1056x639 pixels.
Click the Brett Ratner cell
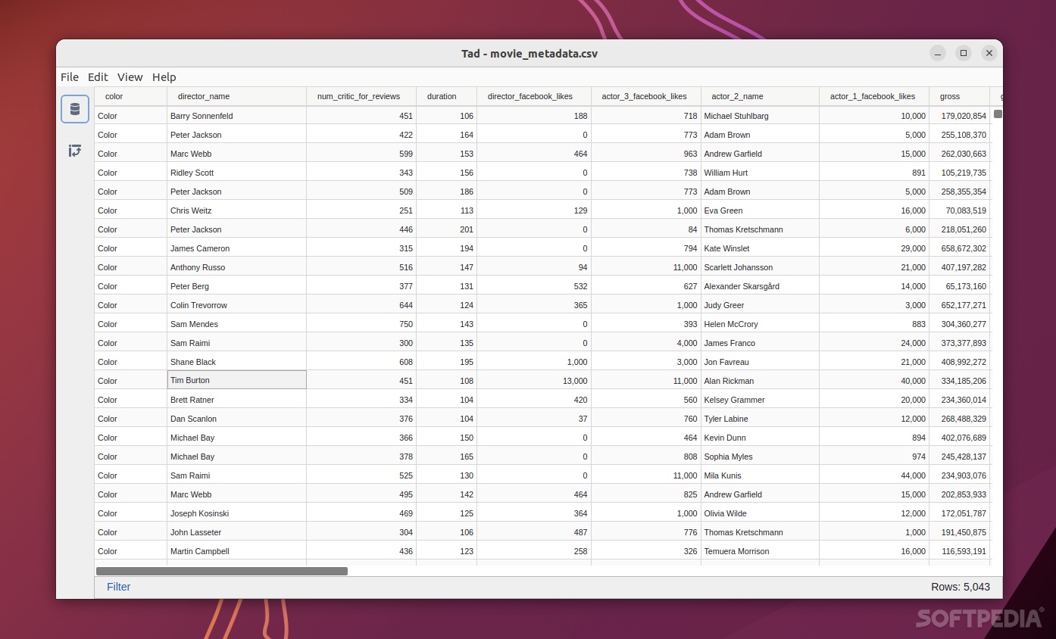coord(236,400)
